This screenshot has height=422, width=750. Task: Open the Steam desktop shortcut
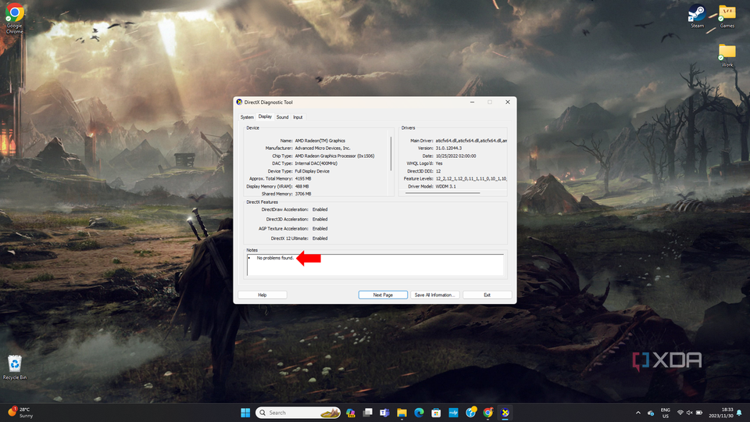[697, 16]
